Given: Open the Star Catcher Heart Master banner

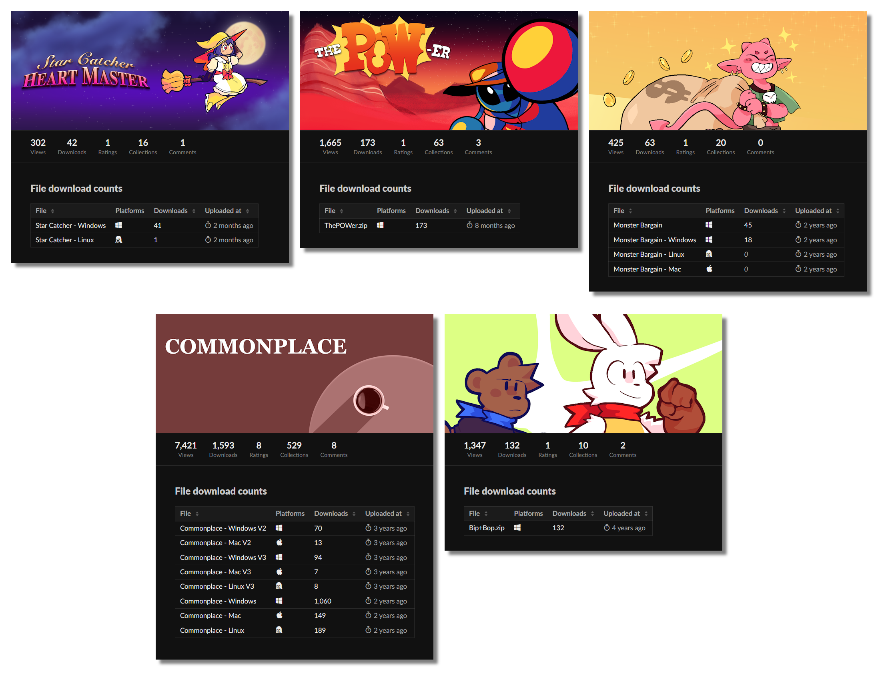Looking at the screenshot, I should (x=150, y=71).
